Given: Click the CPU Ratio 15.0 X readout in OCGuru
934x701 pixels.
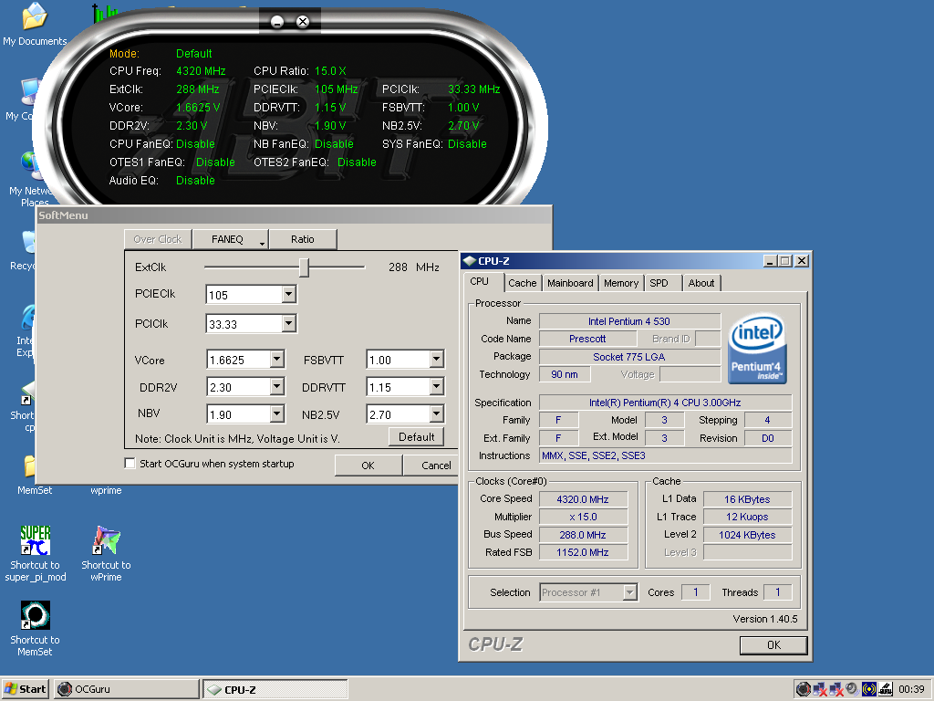Looking at the screenshot, I should point(330,71).
